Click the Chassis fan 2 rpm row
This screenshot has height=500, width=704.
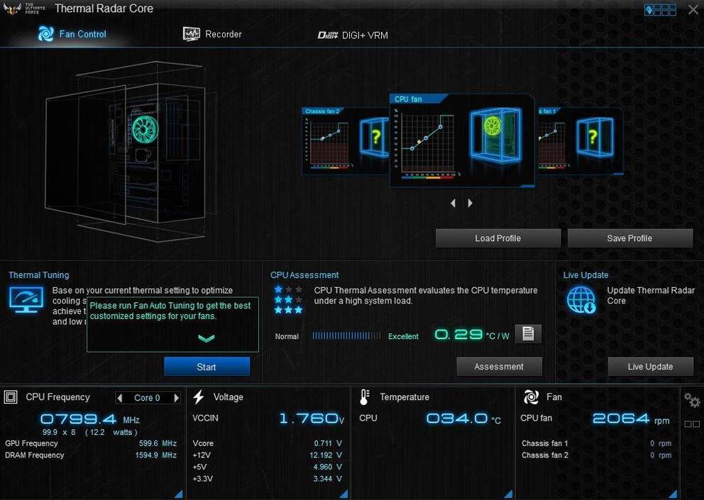[x=597, y=455]
